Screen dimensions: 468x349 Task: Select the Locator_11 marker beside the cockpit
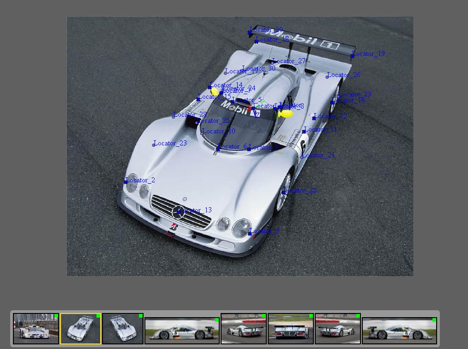pyautogui.click(x=304, y=132)
